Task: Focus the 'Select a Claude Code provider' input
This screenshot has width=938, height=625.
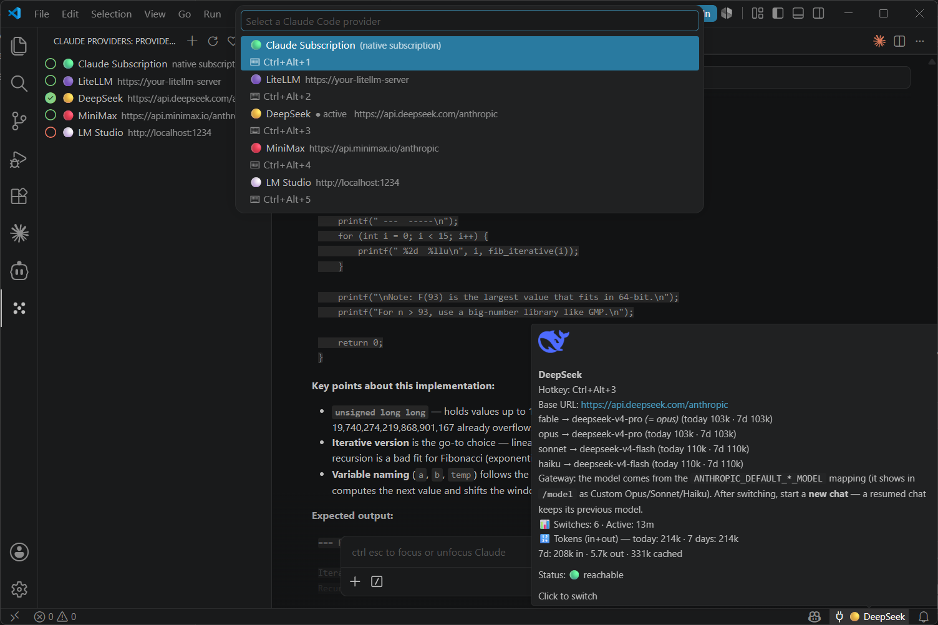Action: [x=470, y=21]
